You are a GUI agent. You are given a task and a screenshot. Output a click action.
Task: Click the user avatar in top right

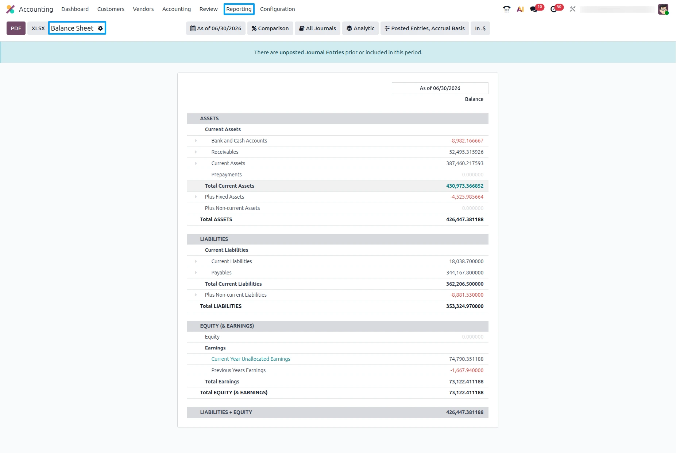tap(663, 9)
